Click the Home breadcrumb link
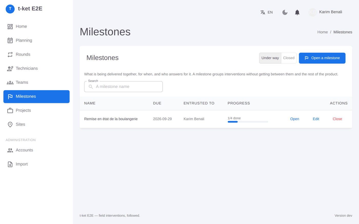Screen dimensions: 359x224 (x=323, y=32)
